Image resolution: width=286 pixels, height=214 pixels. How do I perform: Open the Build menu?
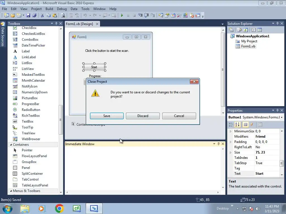pyautogui.click(x=49, y=9)
